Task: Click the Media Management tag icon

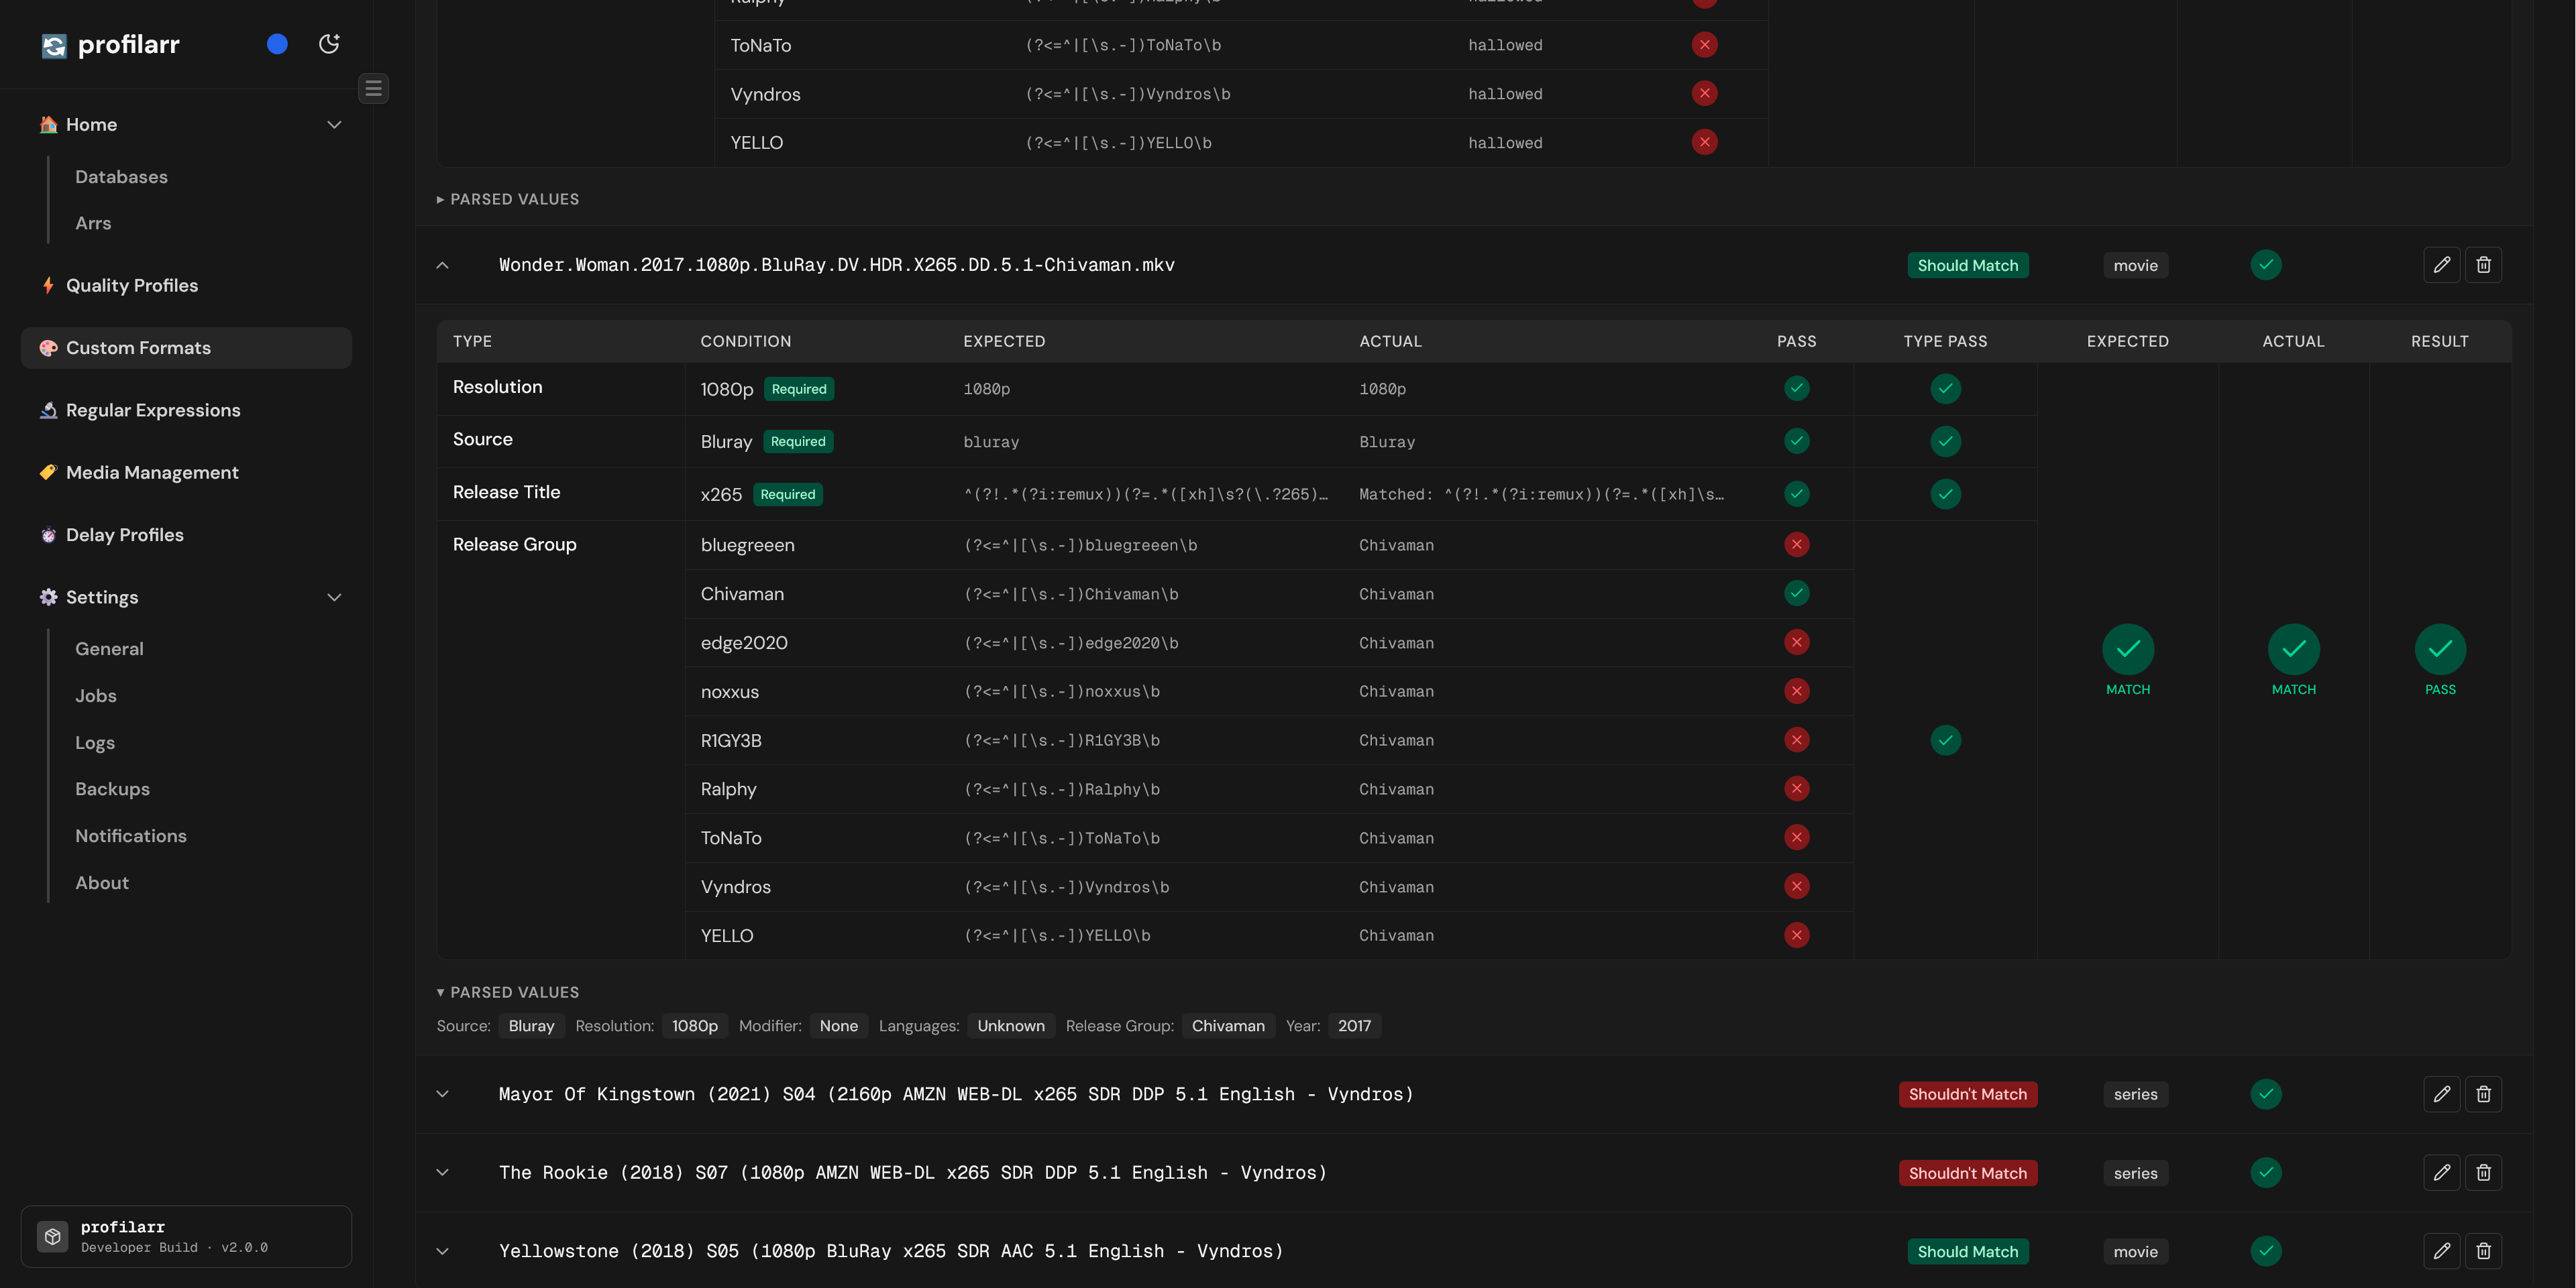Action: click(x=48, y=473)
